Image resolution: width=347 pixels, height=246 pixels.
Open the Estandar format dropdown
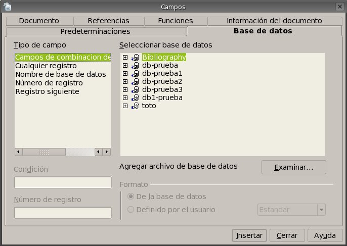[x=321, y=210]
